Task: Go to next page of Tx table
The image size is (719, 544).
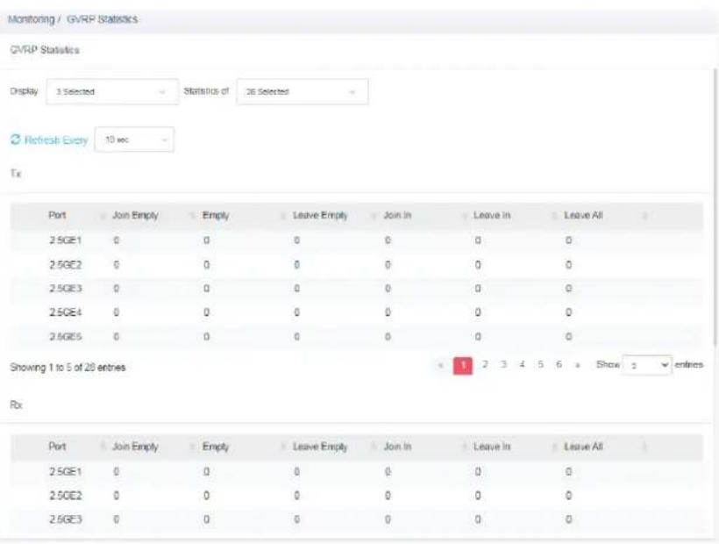Action: (x=578, y=365)
